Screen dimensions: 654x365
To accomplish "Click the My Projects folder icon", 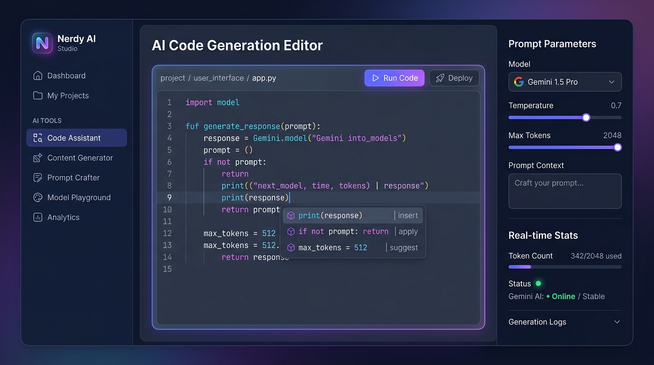I will click(x=38, y=96).
